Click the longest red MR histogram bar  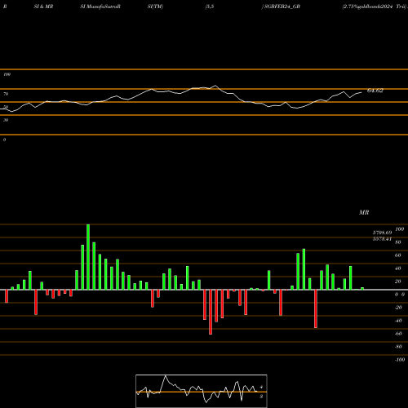[211, 312]
